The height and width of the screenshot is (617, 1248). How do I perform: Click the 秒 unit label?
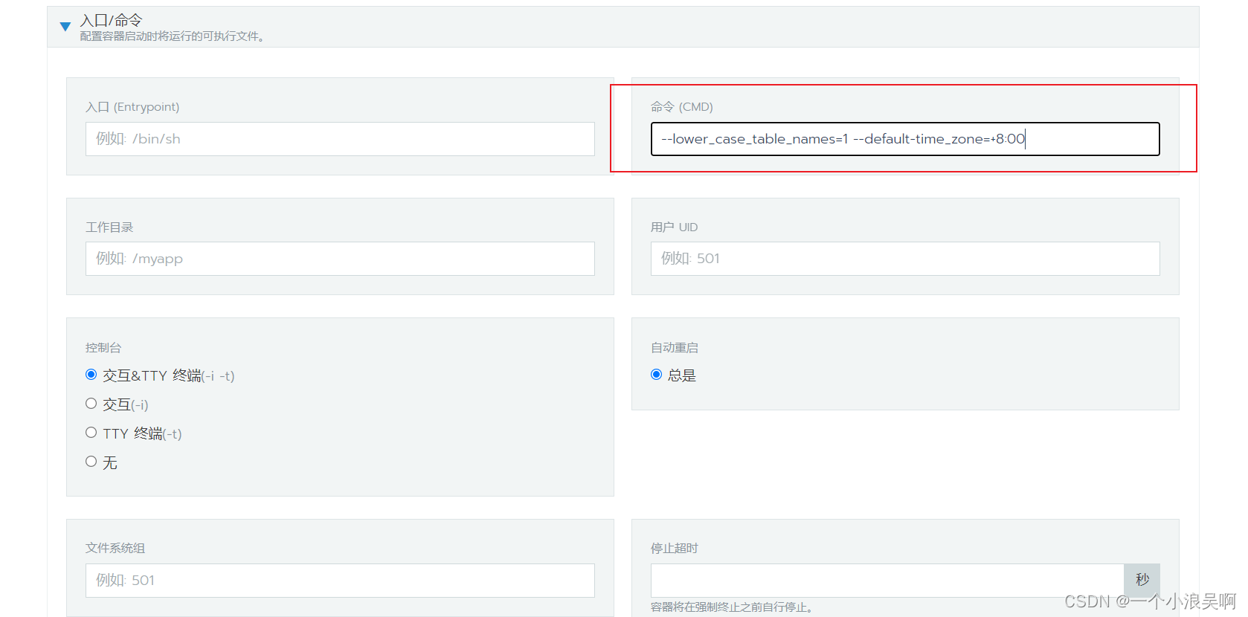[1142, 580]
